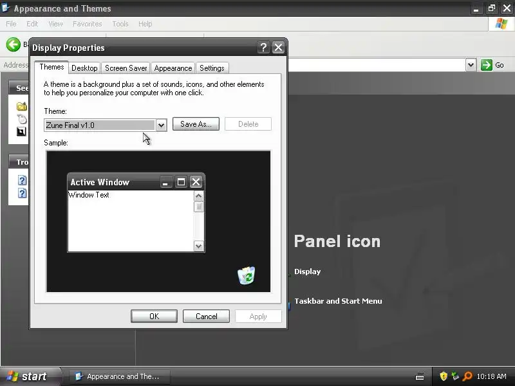Switch to the Desktop tab
515x386 pixels.
84,68
